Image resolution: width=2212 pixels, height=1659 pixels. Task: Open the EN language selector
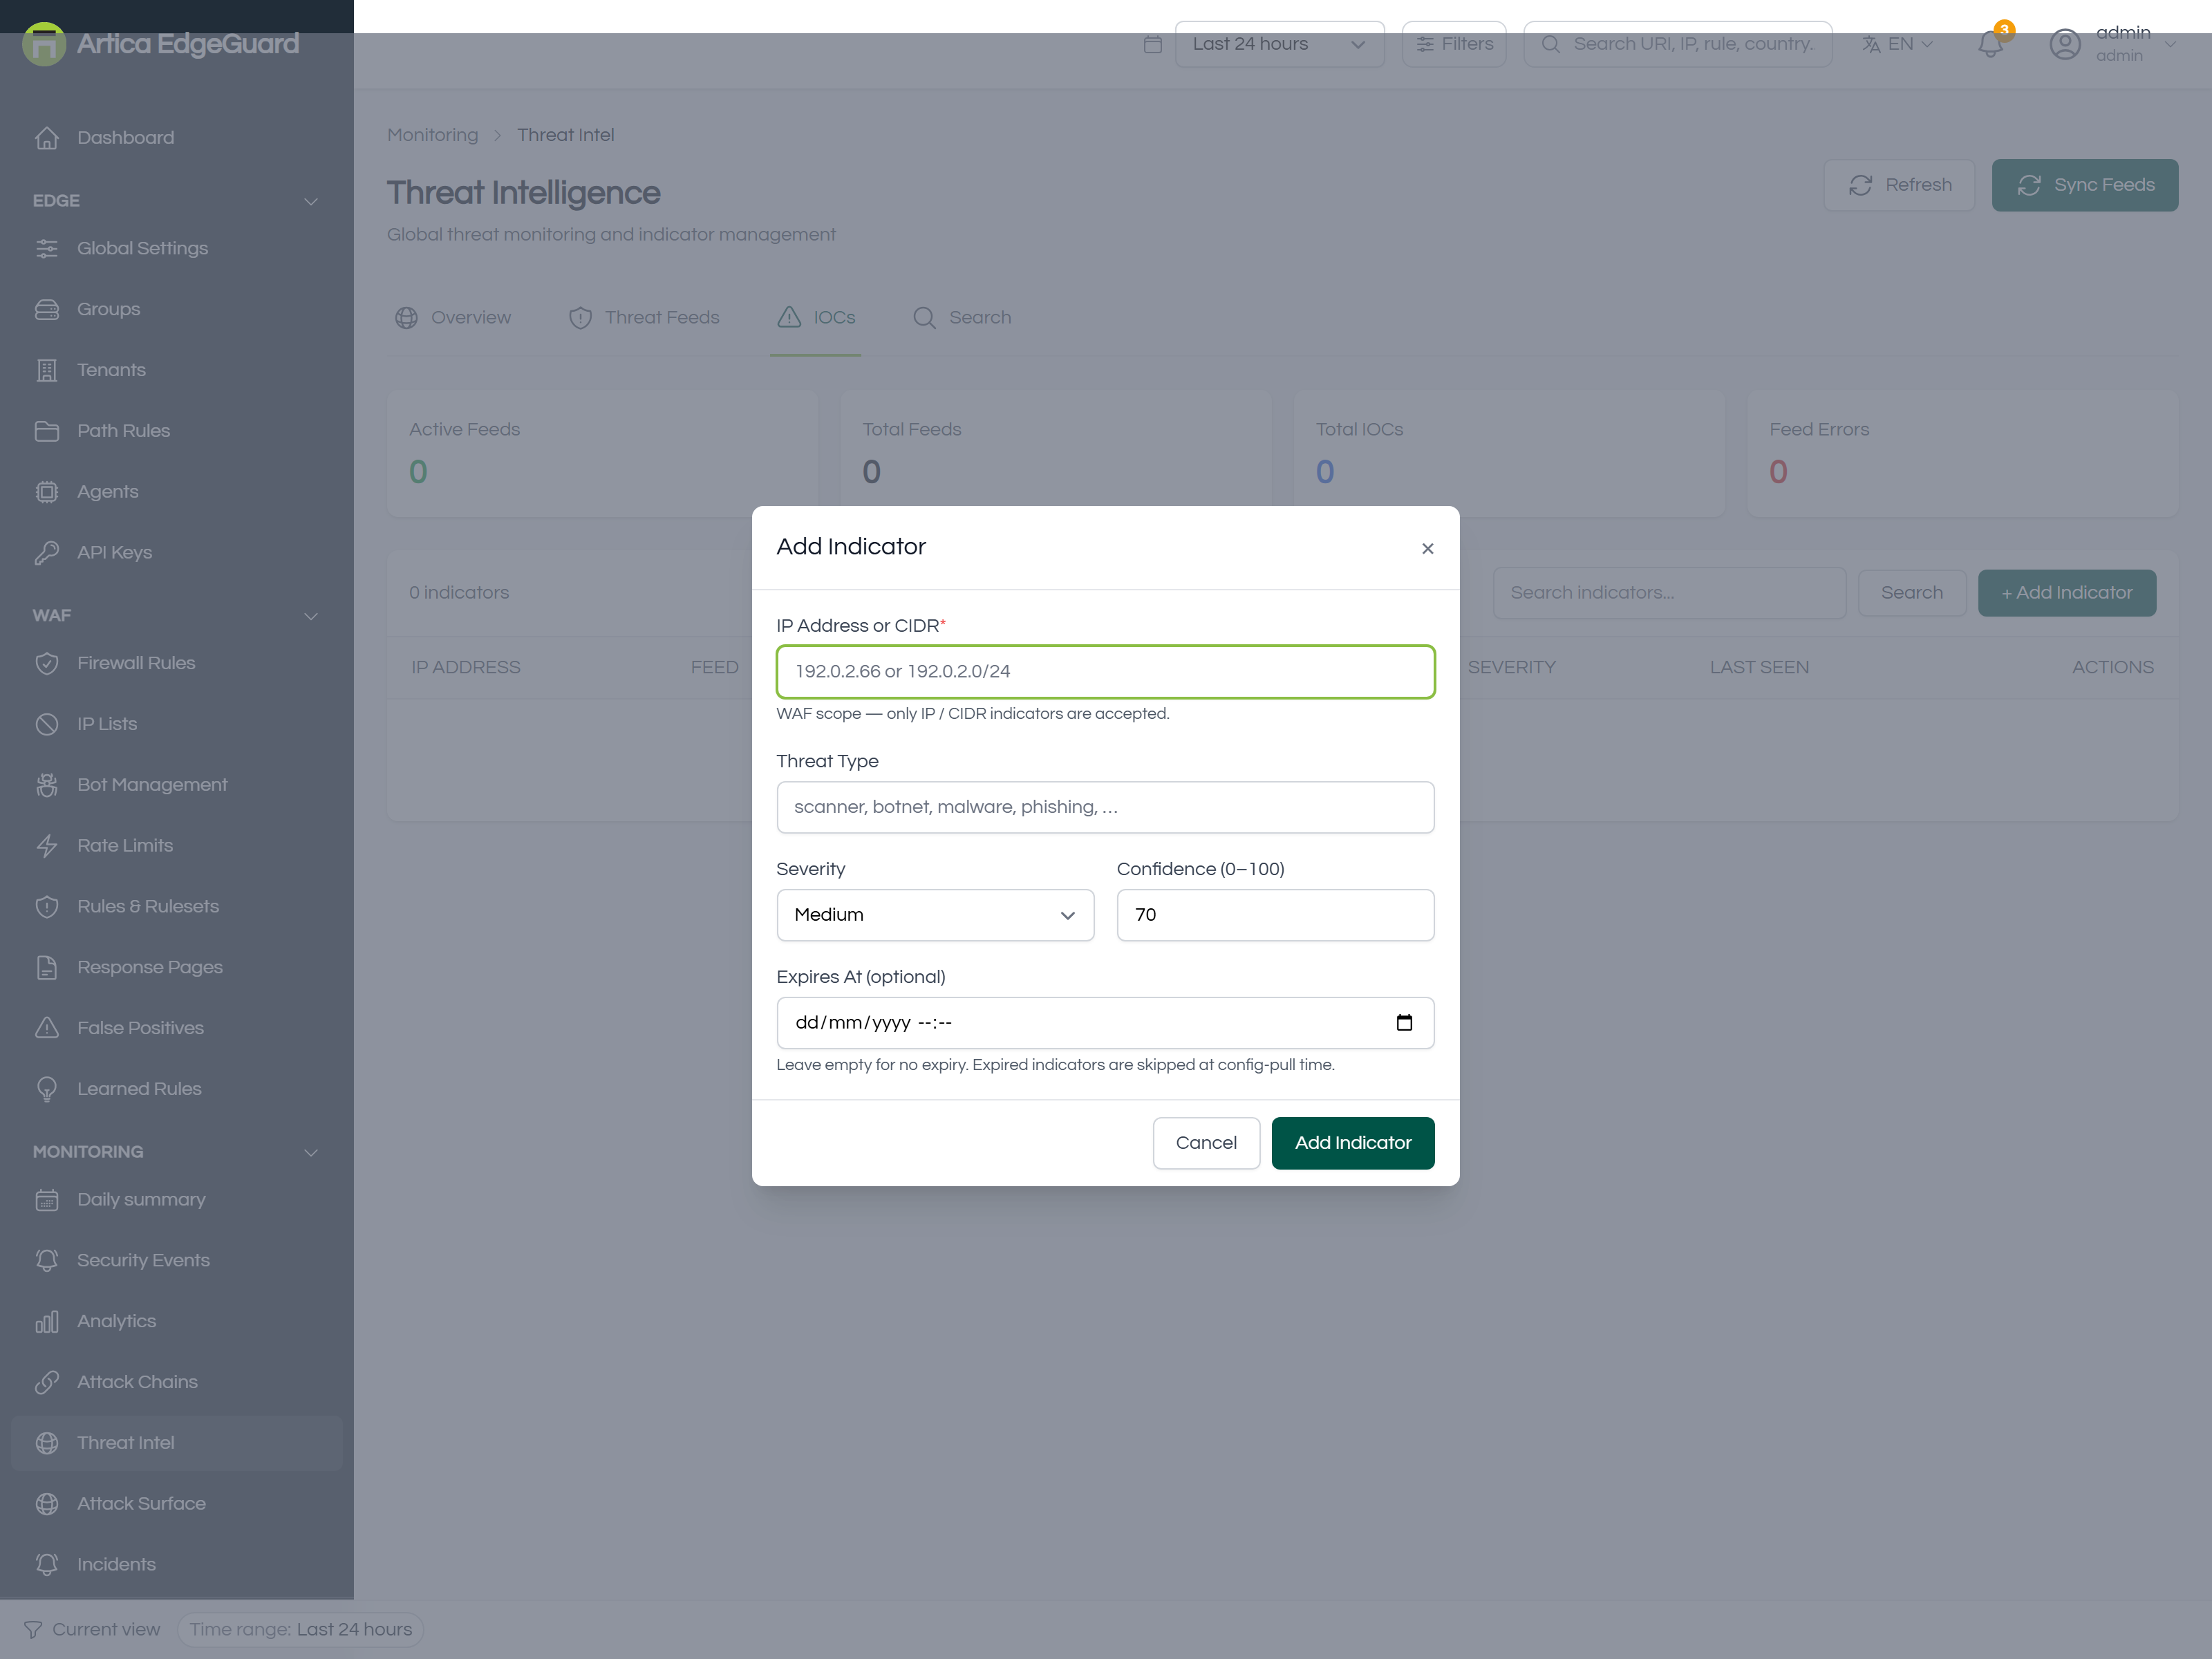click(x=1898, y=44)
